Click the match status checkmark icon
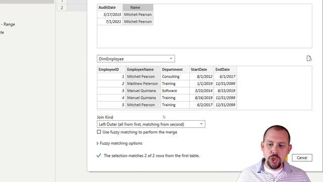 coord(99,155)
